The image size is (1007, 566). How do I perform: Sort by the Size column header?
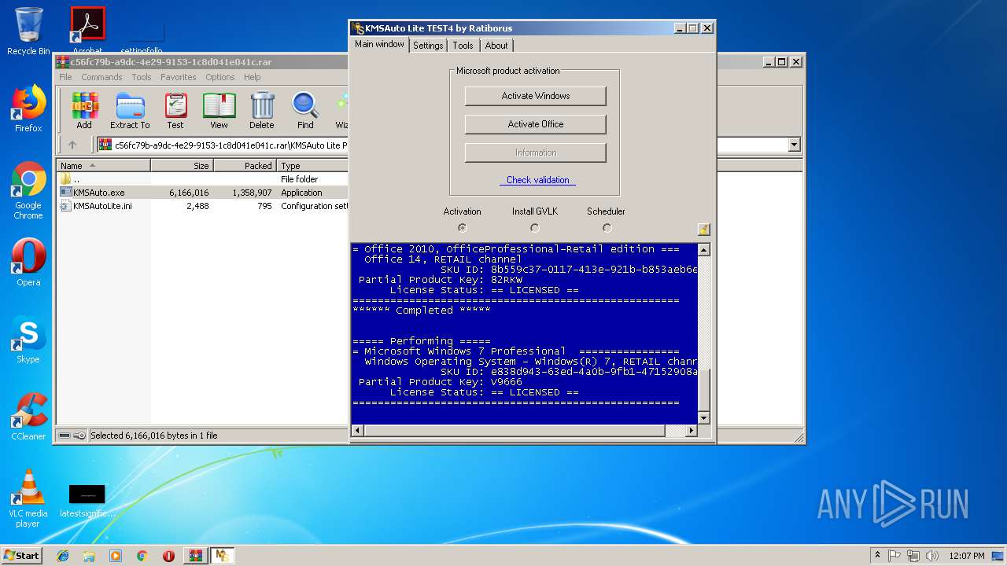click(x=182, y=166)
